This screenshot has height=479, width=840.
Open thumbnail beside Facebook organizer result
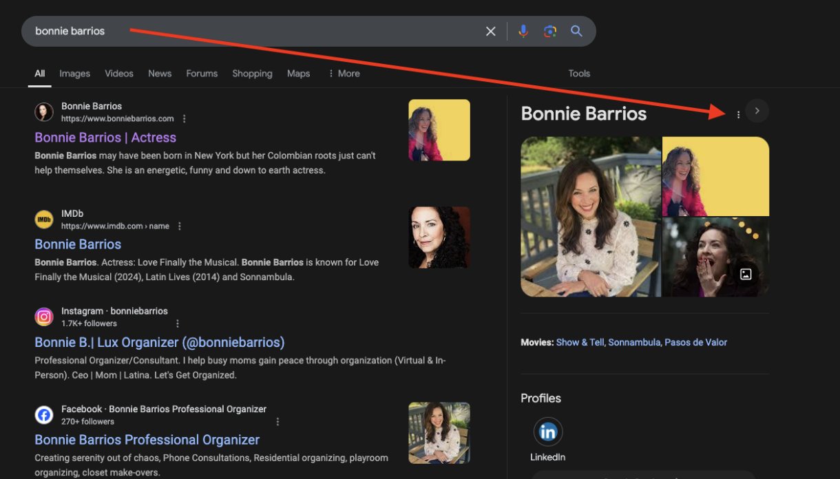(x=439, y=434)
